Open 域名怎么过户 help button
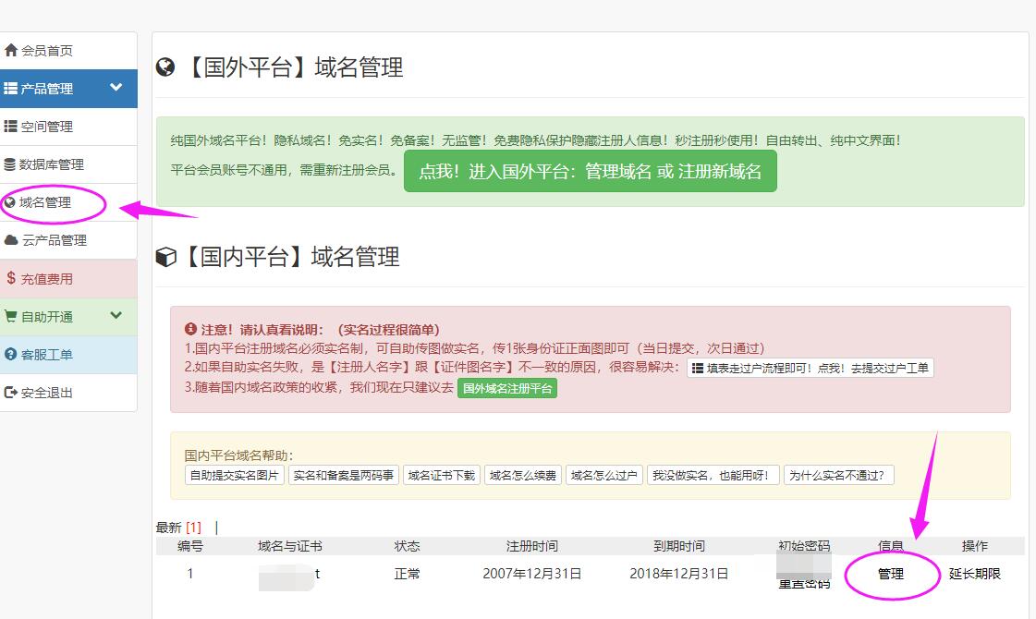Viewport: 1036px width, 619px height. [x=603, y=475]
